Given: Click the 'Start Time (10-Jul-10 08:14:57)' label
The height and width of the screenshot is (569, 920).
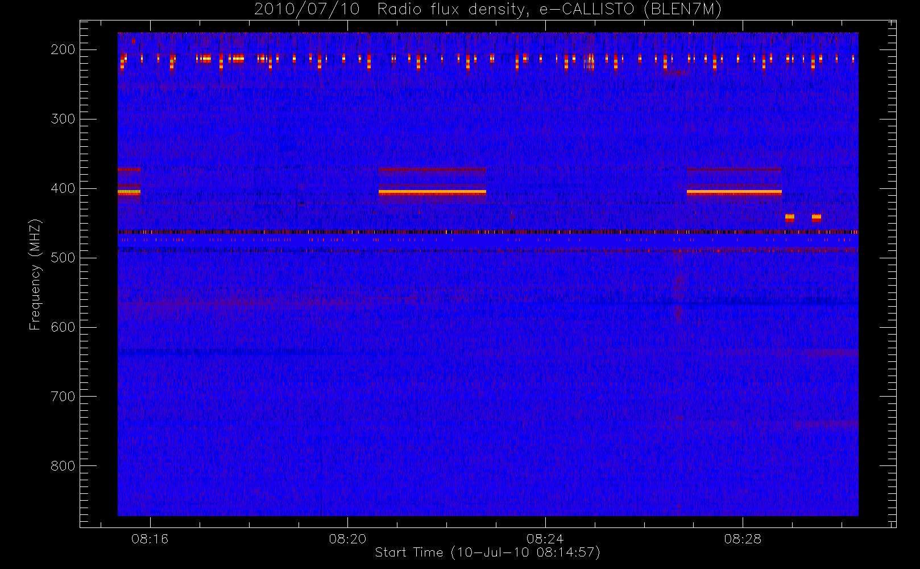Looking at the screenshot, I should [x=488, y=552].
